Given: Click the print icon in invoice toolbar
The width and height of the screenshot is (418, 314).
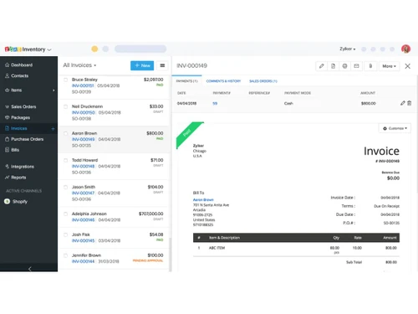Looking at the screenshot, I should 344,66.
